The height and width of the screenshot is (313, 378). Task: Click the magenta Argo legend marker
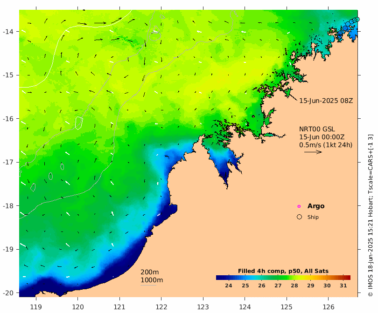299,206
